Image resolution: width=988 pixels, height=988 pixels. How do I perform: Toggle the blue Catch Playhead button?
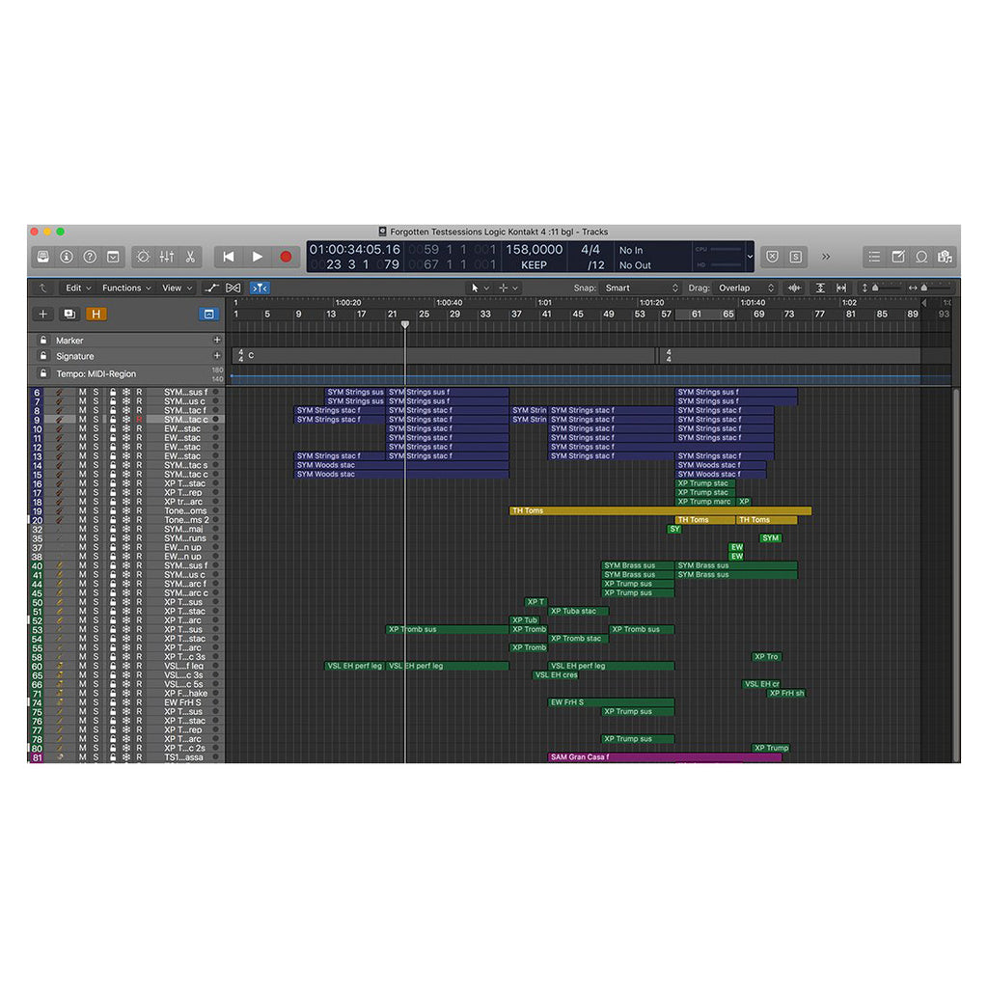[x=260, y=288]
